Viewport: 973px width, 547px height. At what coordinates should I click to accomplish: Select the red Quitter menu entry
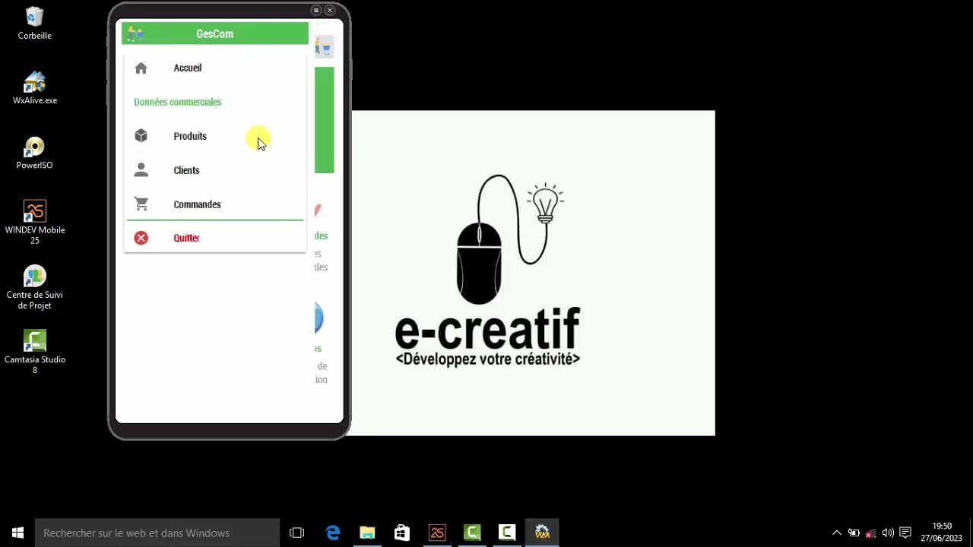click(x=215, y=238)
